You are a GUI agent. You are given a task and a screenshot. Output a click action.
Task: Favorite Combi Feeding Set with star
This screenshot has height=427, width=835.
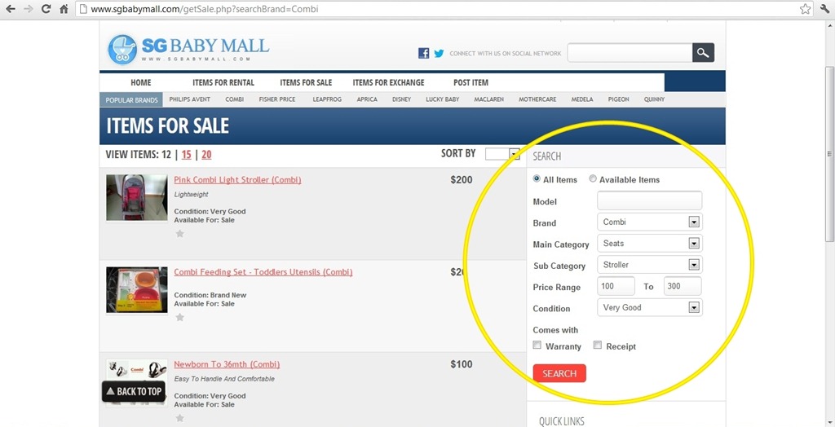pyautogui.click(x=180, y=317)
